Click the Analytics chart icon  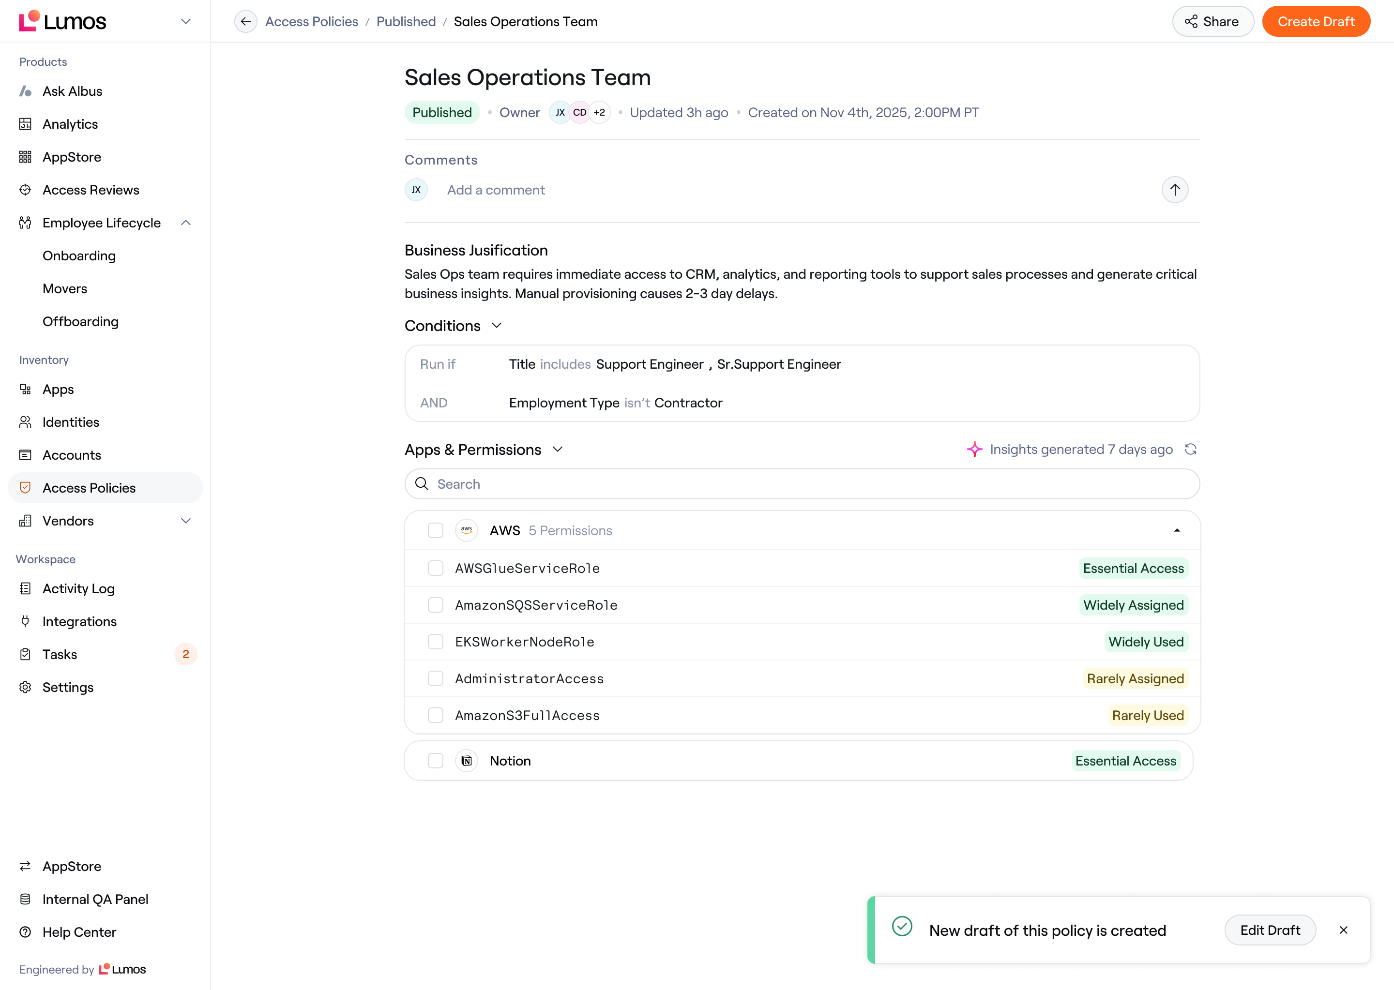[x=25, y=124]
